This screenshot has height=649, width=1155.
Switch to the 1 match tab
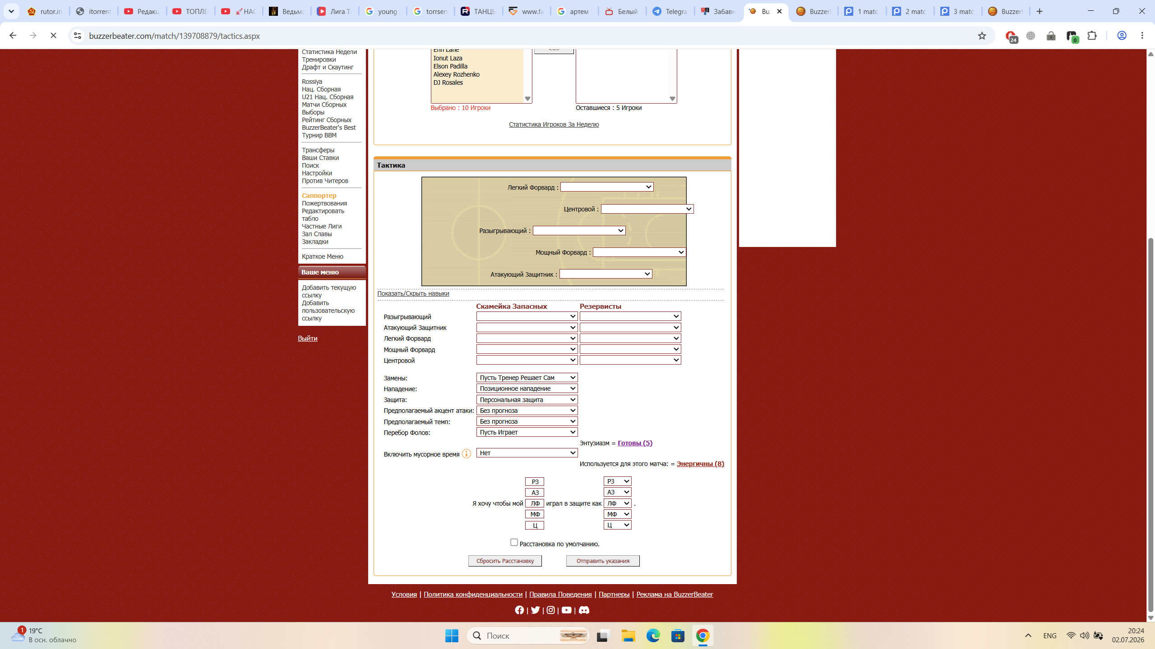pyautogui.click(x=862, y=11)
